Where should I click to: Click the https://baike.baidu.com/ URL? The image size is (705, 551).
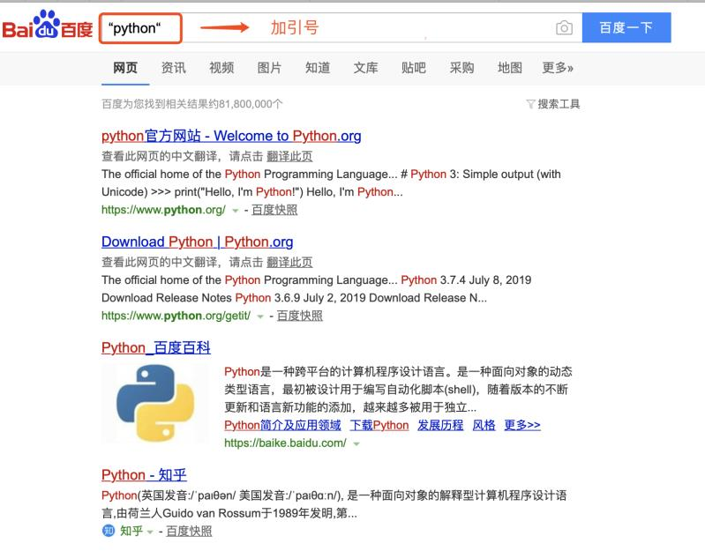click(x=285, y=443)
